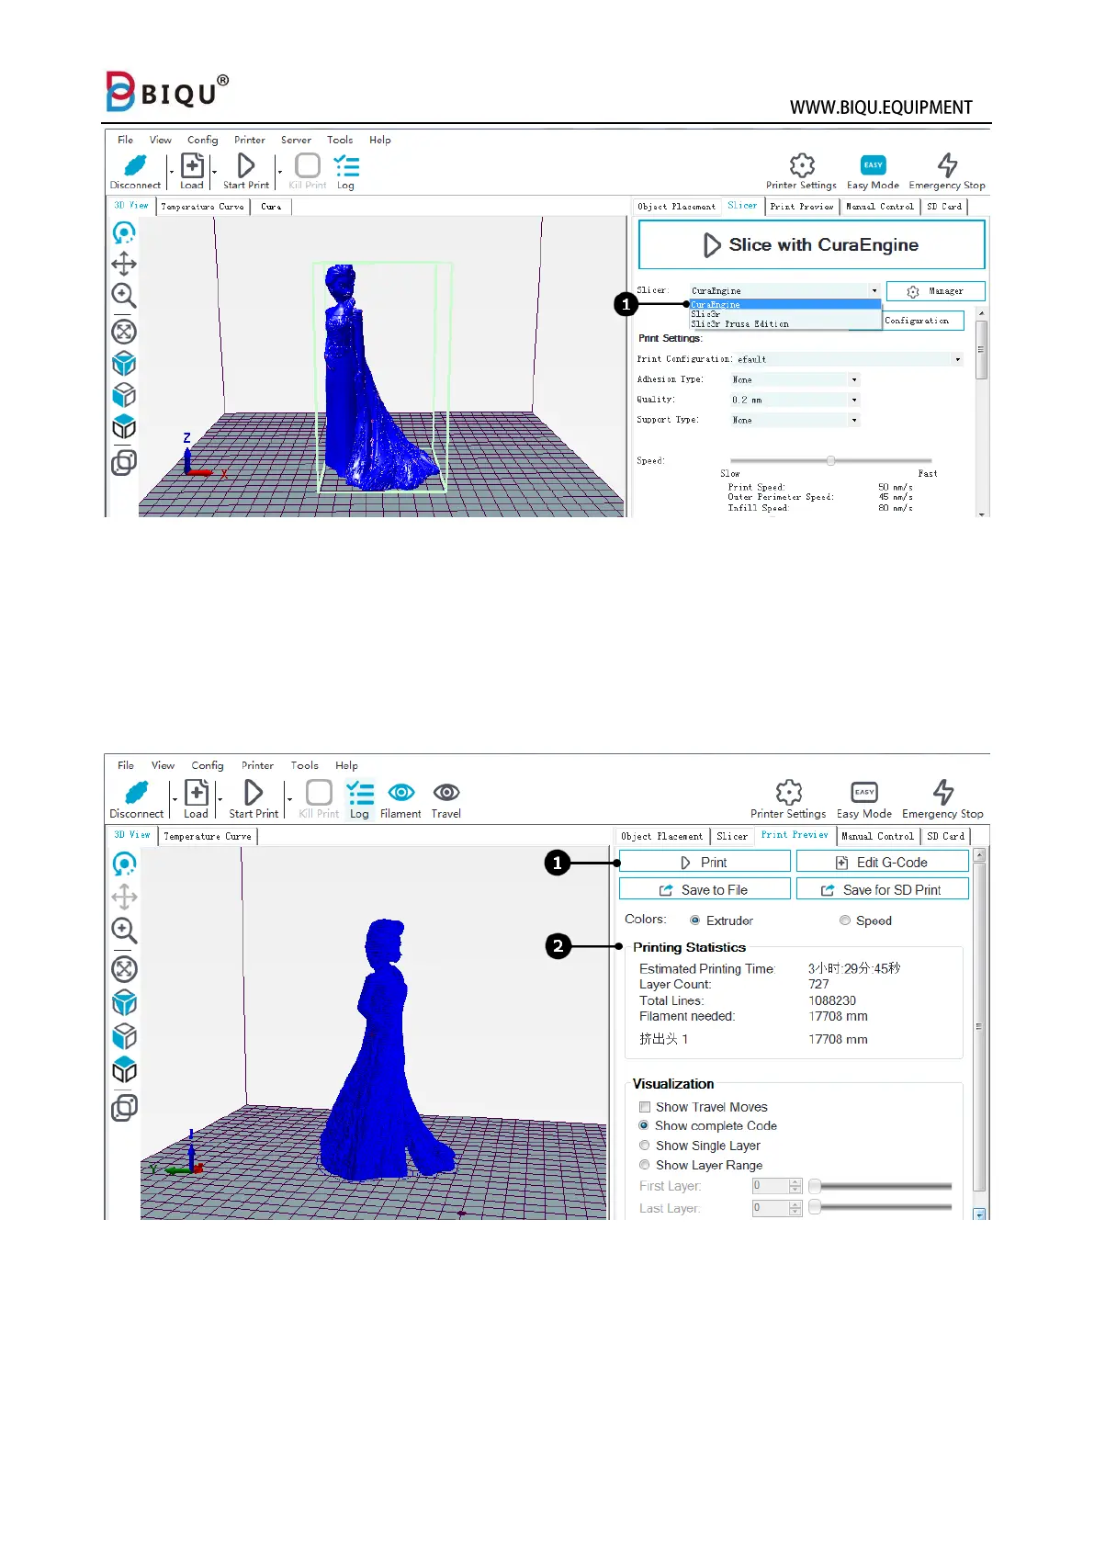Open arrow beside Load in Slicer-tab window
The image size is (1094, 1547).
[x=214, y=172]
